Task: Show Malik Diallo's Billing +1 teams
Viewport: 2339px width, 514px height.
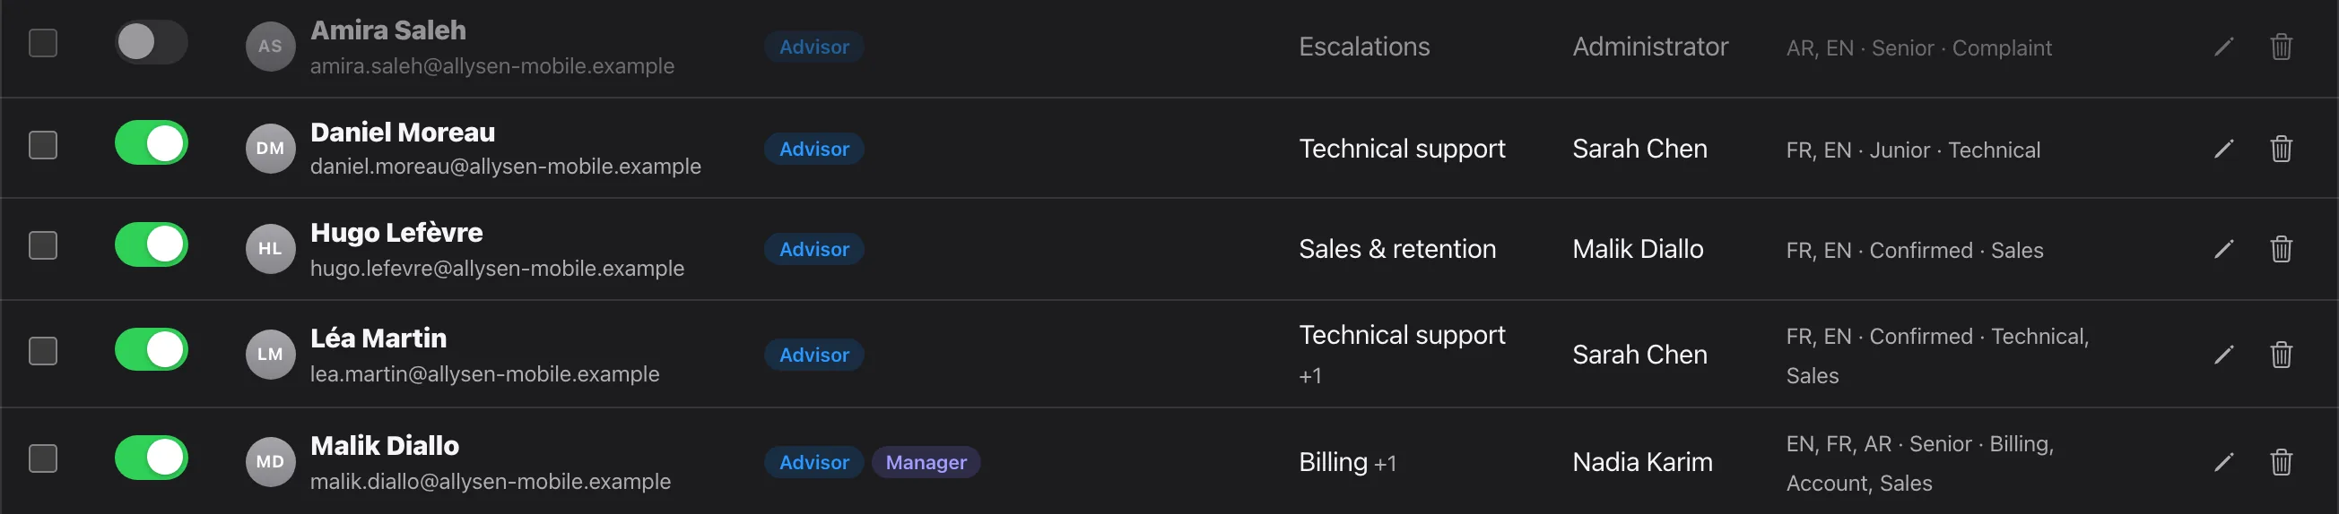Action: coord(1347,462)
